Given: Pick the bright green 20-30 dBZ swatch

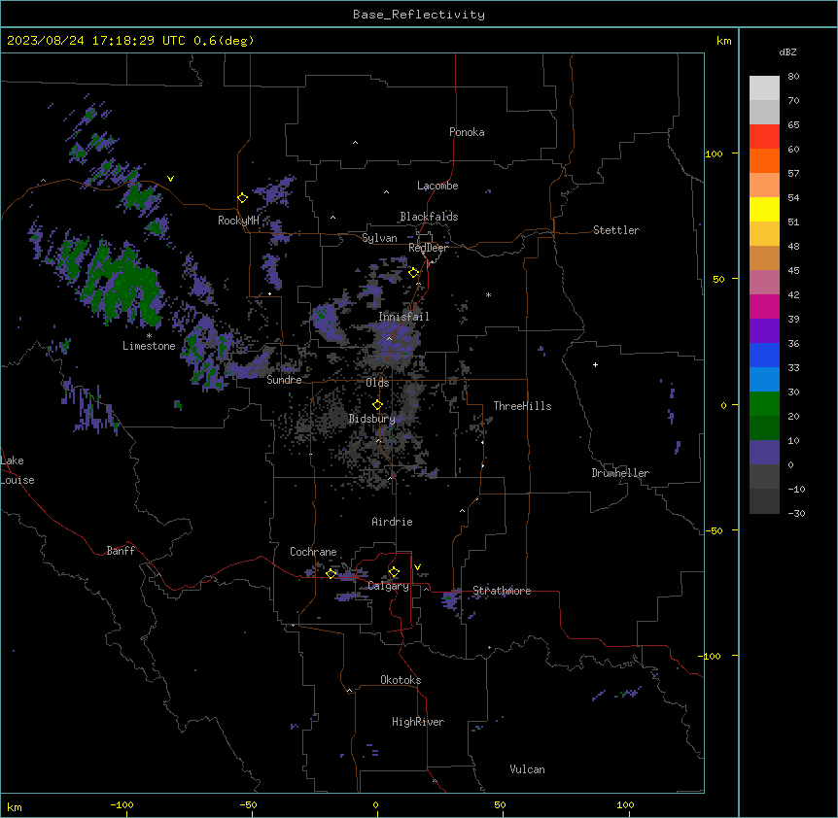Looking at the screenshot, I should click(x=764, y=404).
